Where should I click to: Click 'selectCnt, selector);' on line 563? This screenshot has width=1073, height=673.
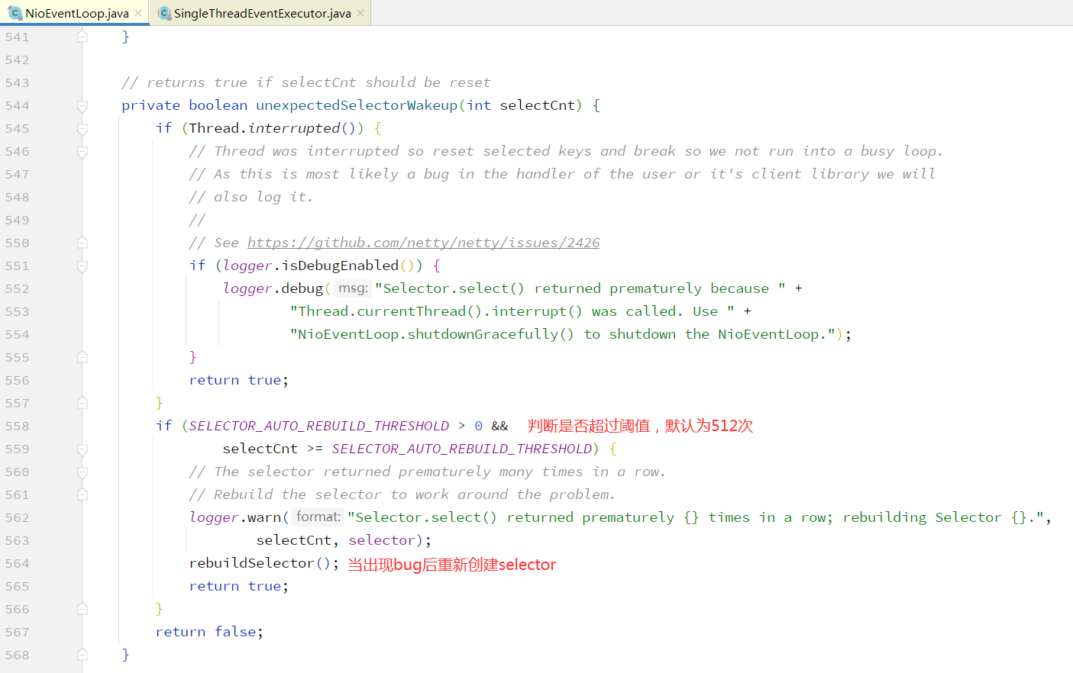(344, 540)
